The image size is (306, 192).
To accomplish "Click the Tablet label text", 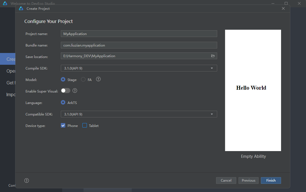I will (x=94, y=126).
